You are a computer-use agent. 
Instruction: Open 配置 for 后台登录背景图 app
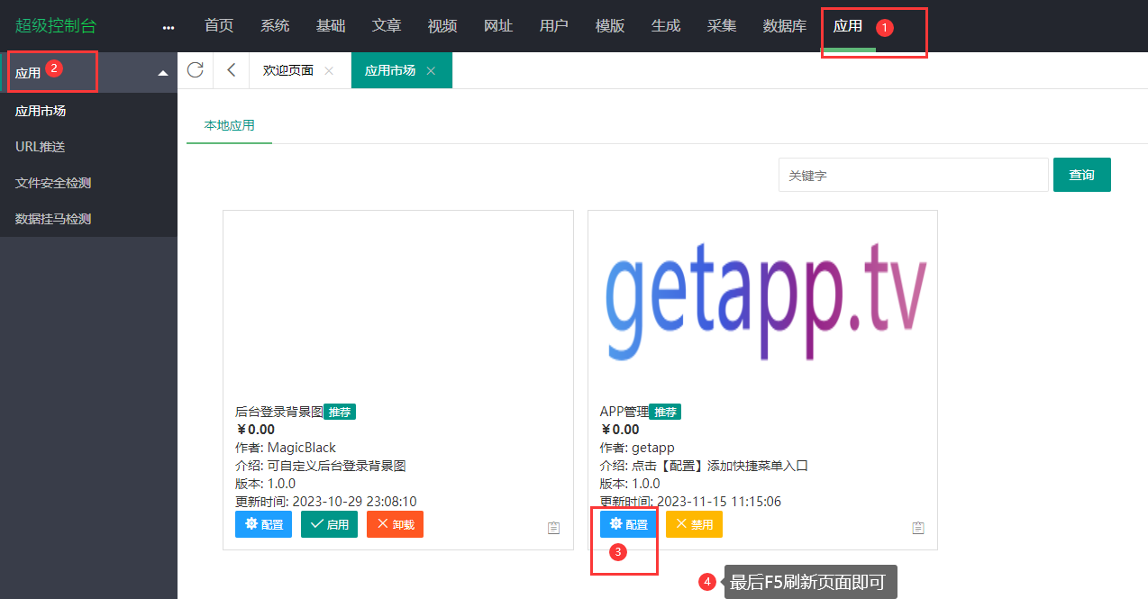tap(263, 524)
